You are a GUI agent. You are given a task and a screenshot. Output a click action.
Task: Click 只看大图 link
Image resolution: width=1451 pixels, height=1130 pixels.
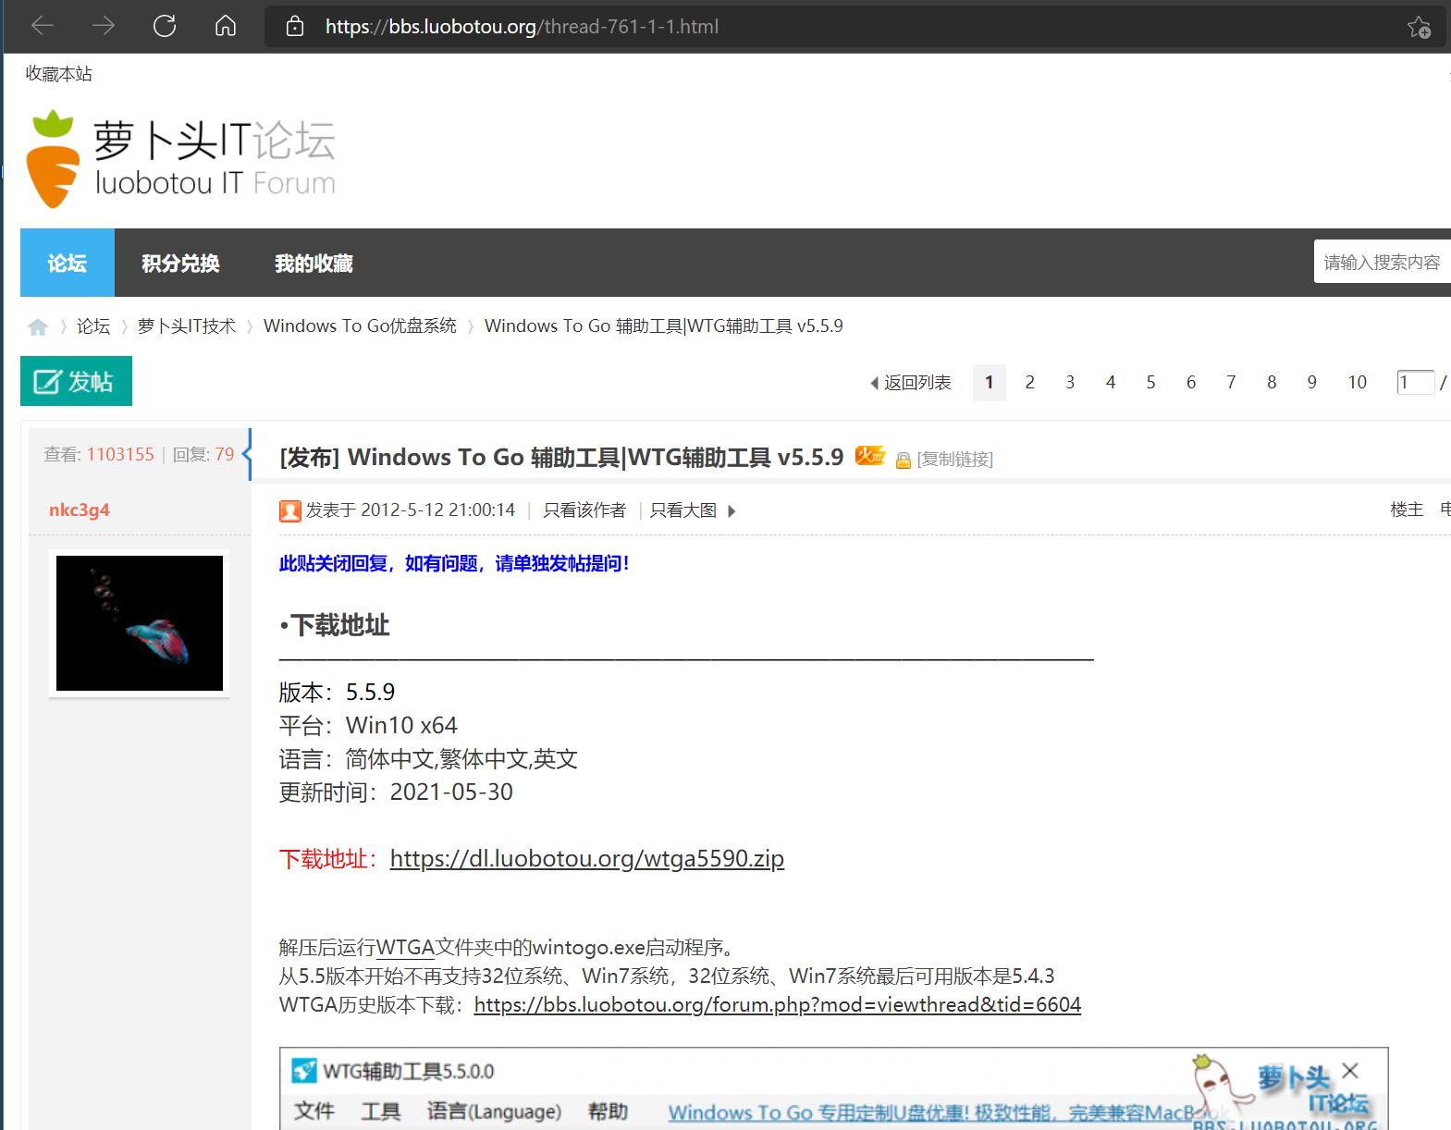tap(683, 510)
